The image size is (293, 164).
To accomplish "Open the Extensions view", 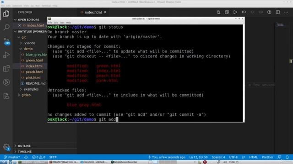I will [6, 68].
